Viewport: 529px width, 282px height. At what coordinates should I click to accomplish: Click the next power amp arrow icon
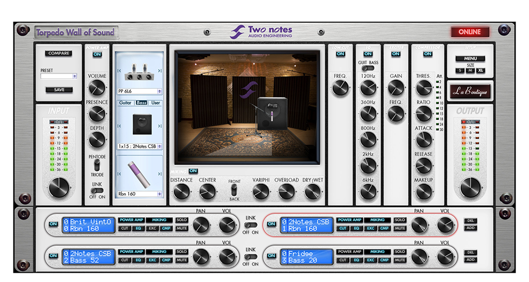click(x=160, y=71)
